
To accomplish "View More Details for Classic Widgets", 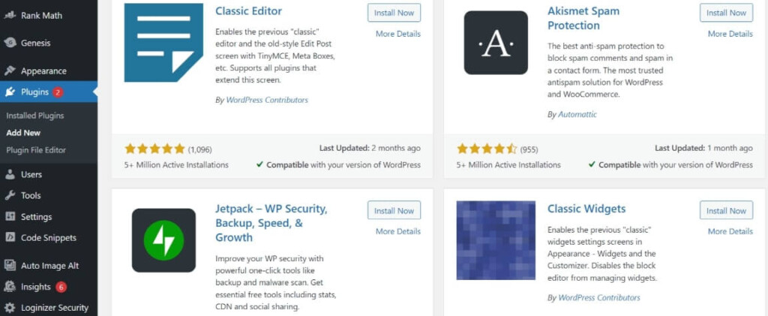I will (x=730, y=231).
